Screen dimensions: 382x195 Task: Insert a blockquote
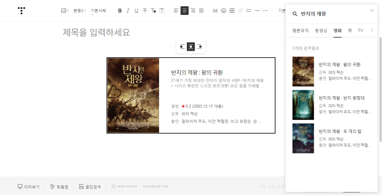point(215,11)
